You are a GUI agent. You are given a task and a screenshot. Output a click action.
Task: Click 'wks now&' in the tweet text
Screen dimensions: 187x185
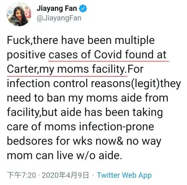pos(98,141)
